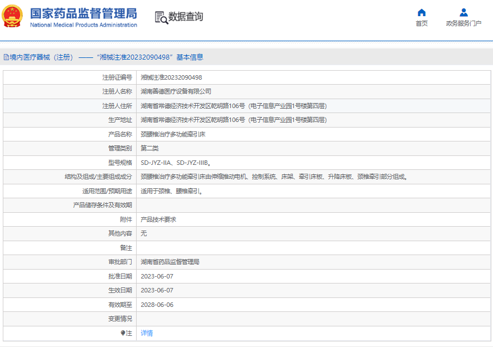Click the 结构及组成 composition description text
Screen dimensions: 493x347
pos(274,177)
